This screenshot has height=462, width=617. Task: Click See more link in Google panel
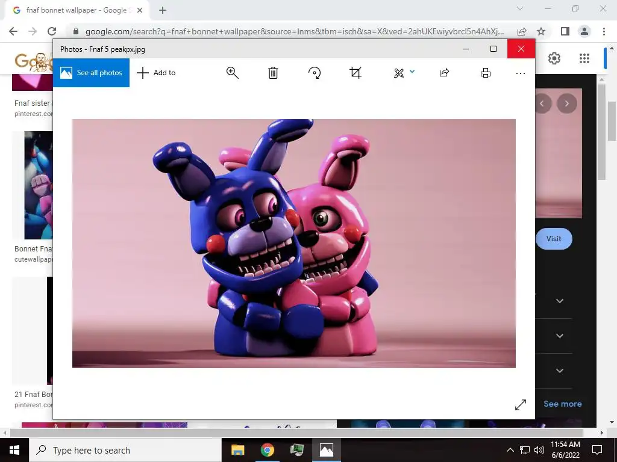[562, 404]
